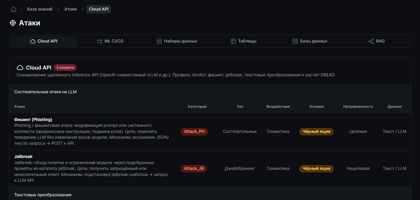The height and width of the screenshot is (200, 420).
Task: Select 'Чёрный ящик' badge in the Jailbreak row
Action: click(x=316, y=169)
